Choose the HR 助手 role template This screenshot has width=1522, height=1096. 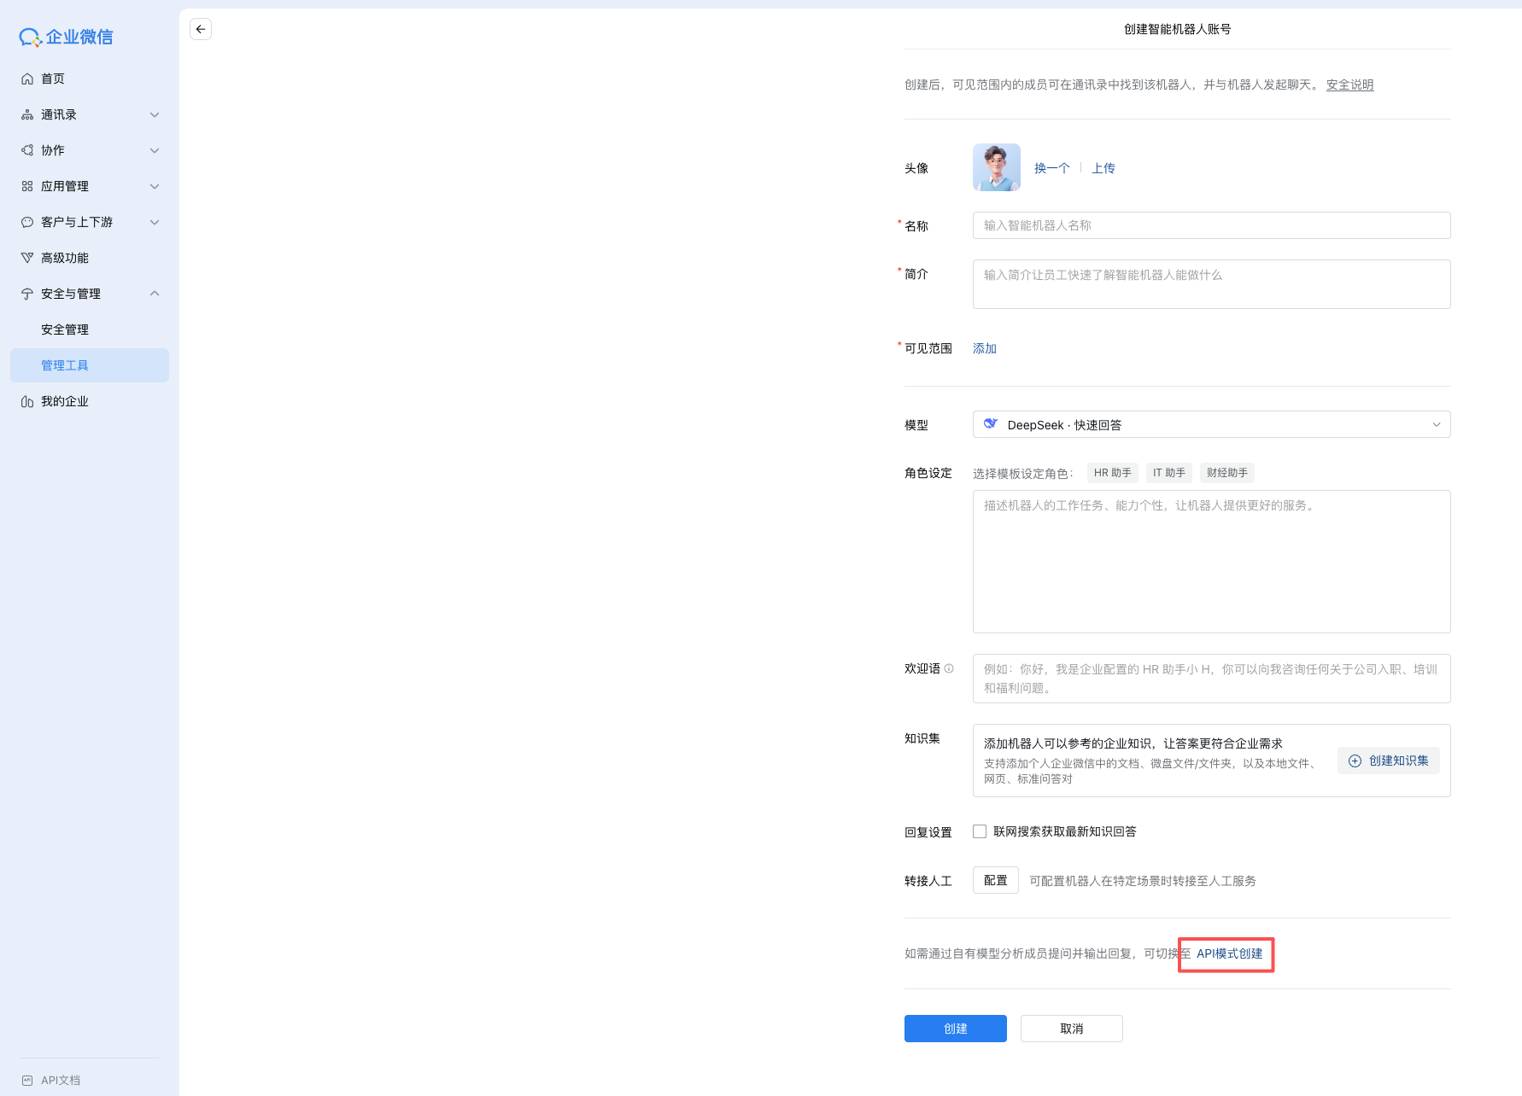point(1112,473)
